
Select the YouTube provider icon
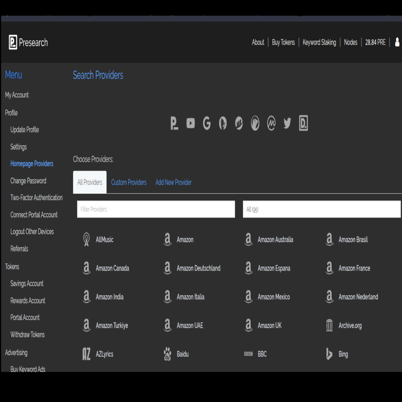(x=191, y=123)
